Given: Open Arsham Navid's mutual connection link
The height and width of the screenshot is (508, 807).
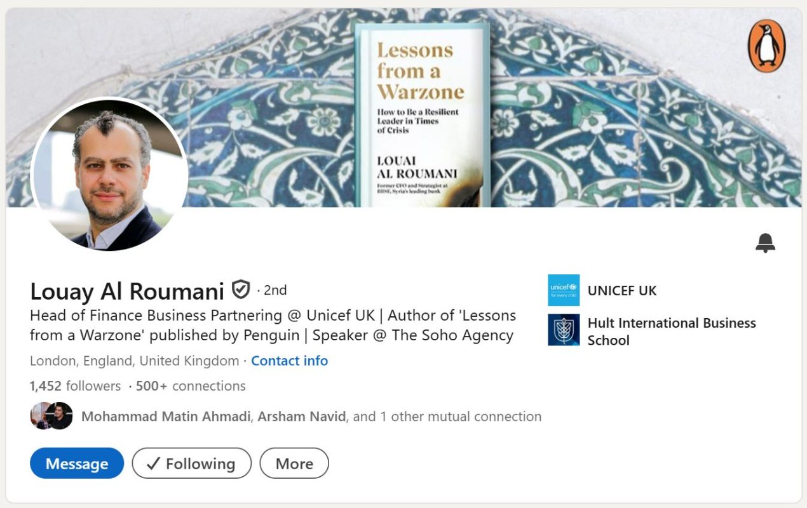Looking at the screenshot, I should 301,417.
